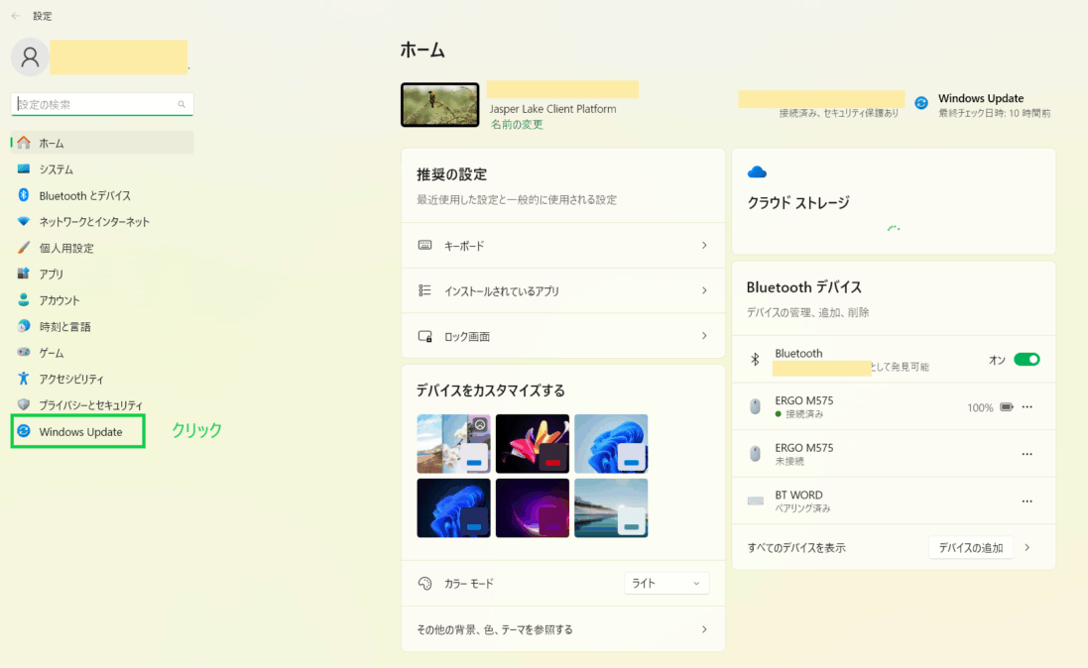Viewport: 1088px width, 668px height.
Task: Click the keyboard icon in 推奨の設定
Action: [x=424, y=245]
